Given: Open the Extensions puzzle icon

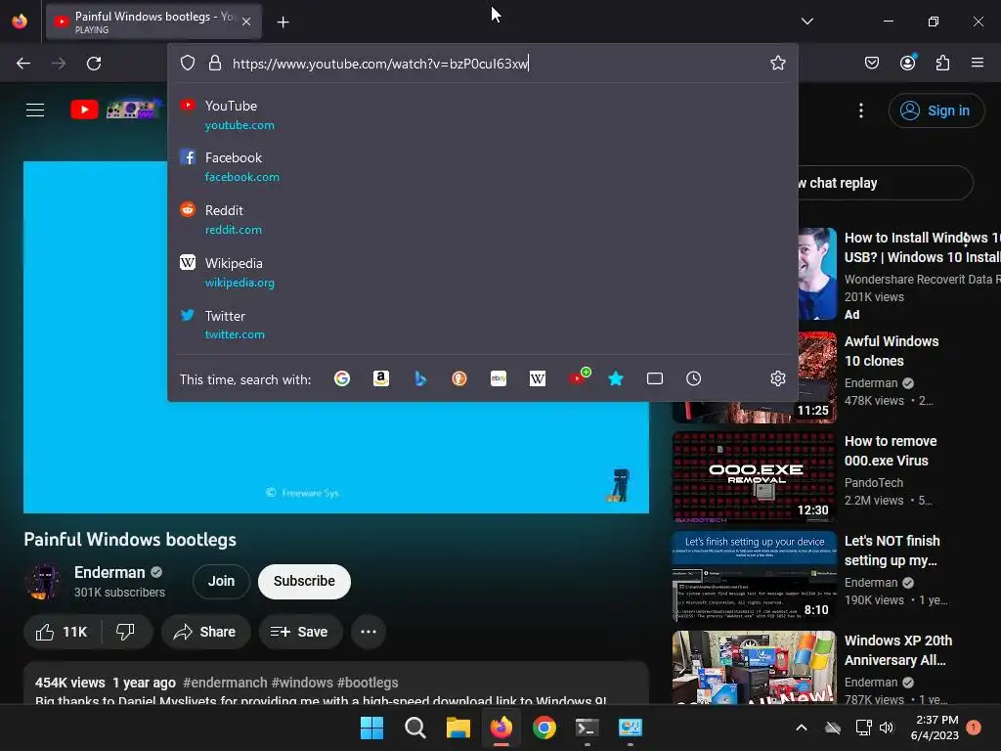Looking at the screenshot, I should pyautogui.click(x=943, y=63).
